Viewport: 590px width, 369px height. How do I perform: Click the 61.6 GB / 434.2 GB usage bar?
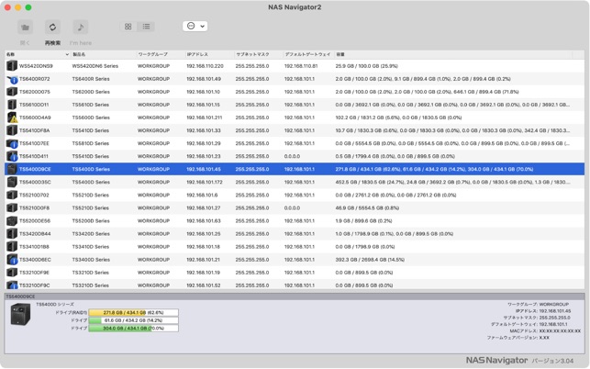[134, 320]
